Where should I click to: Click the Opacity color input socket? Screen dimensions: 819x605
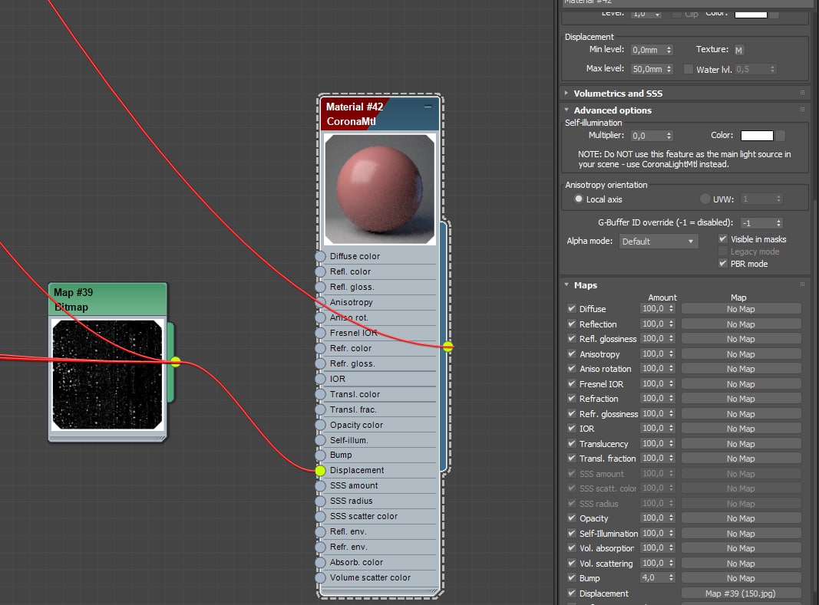coord(320,425)
